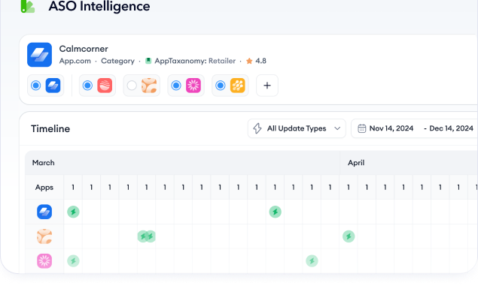
Task: Click the green AppTaxonomy badge icon
Action: tap(148, 61)
